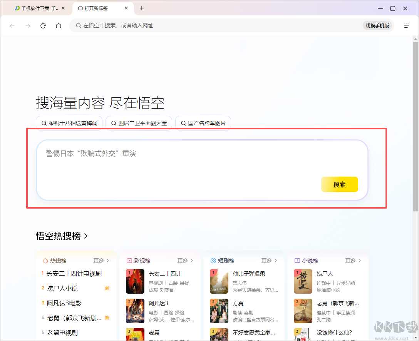Open 影视榜 title 阿凡达3
Viewport: 419px width, 341px height.
158,303
